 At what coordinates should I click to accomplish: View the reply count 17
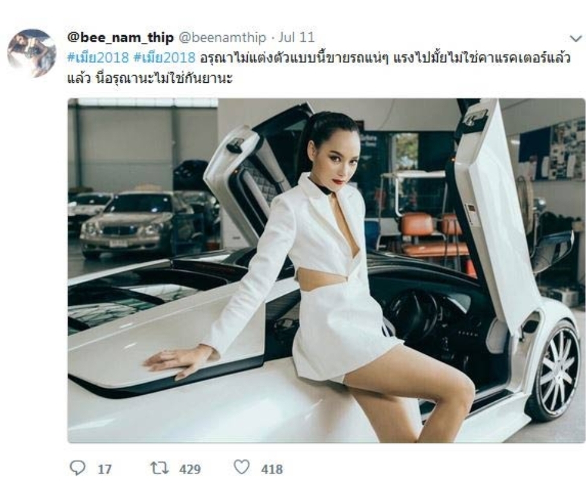point(105,469)
